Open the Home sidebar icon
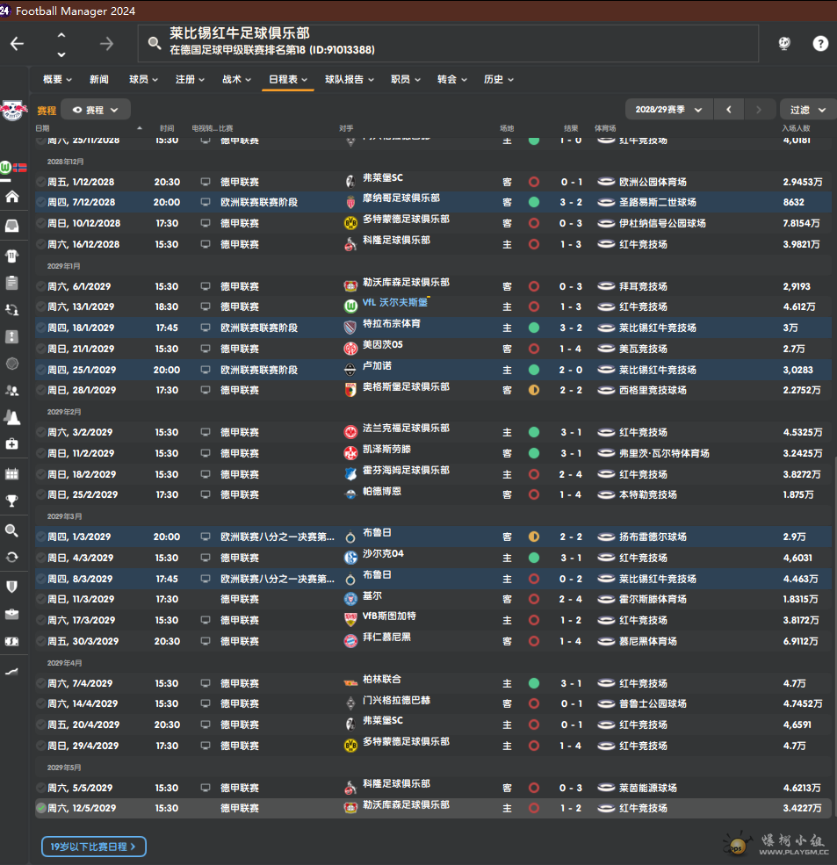Screen dimensions: 837x865 [12, 197]
